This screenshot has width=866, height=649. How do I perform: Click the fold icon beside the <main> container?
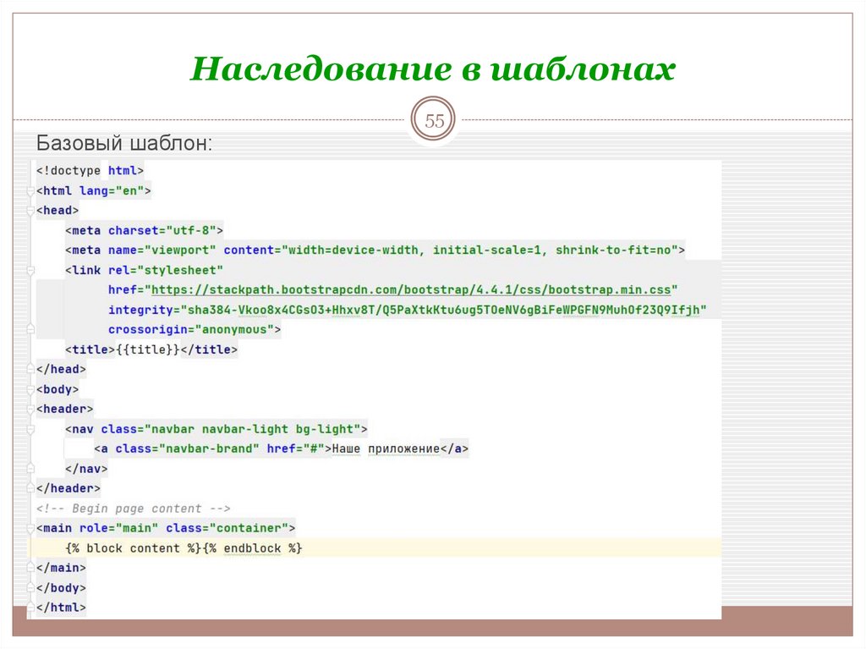click(31, 528)
